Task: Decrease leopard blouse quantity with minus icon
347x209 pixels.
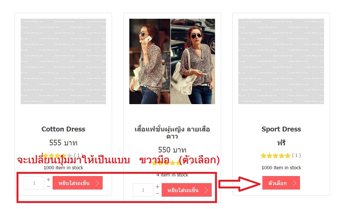Action: click(x=158, y=193)
